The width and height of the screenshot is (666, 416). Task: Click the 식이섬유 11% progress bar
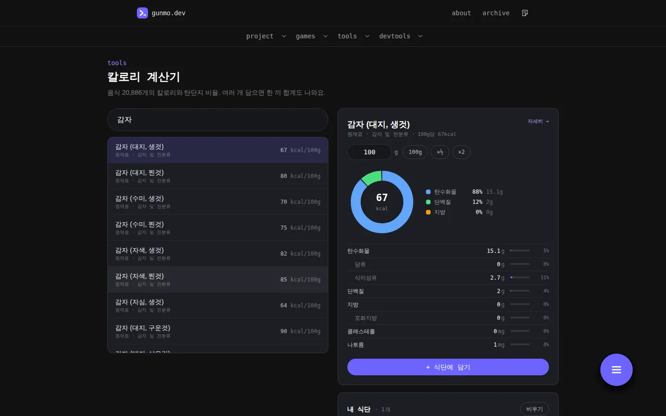click(x=520, y=278)
